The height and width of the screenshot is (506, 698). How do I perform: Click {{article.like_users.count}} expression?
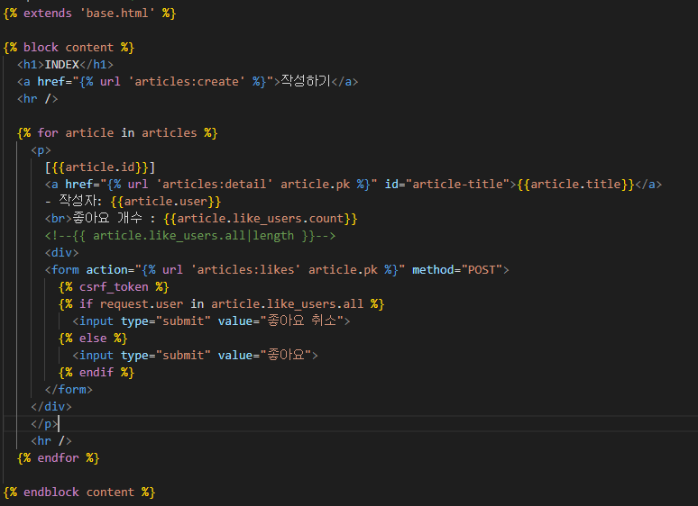[261, 219]
